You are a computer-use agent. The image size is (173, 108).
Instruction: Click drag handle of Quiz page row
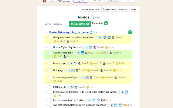click(x=46, y=70)
